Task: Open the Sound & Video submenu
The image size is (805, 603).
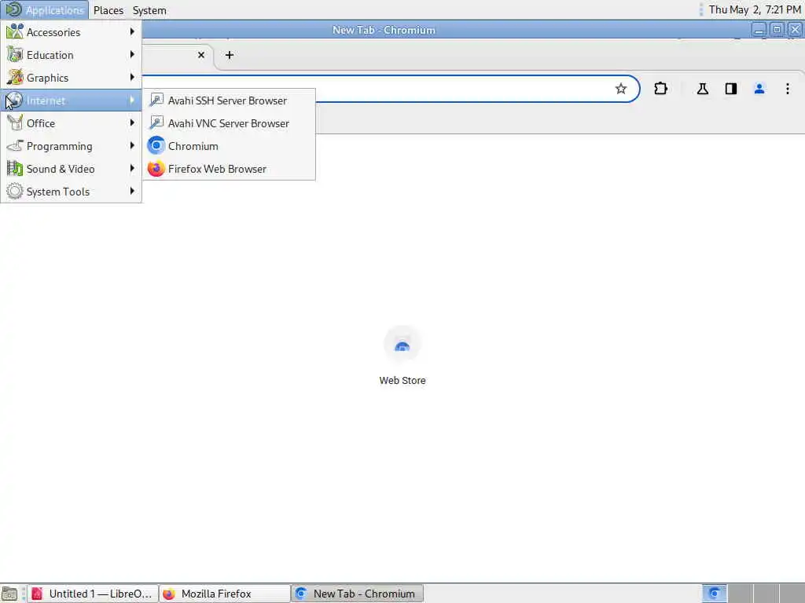Action: pos(71,169)
